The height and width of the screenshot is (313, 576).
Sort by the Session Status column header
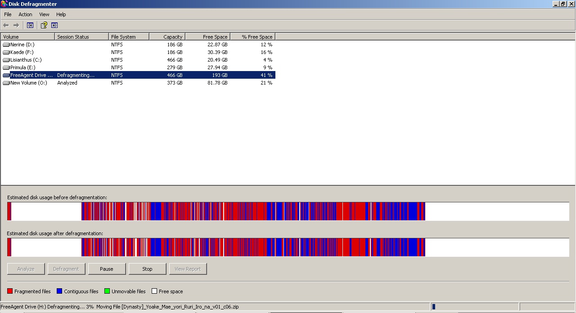pyautogui.click(x=81, y=37)
